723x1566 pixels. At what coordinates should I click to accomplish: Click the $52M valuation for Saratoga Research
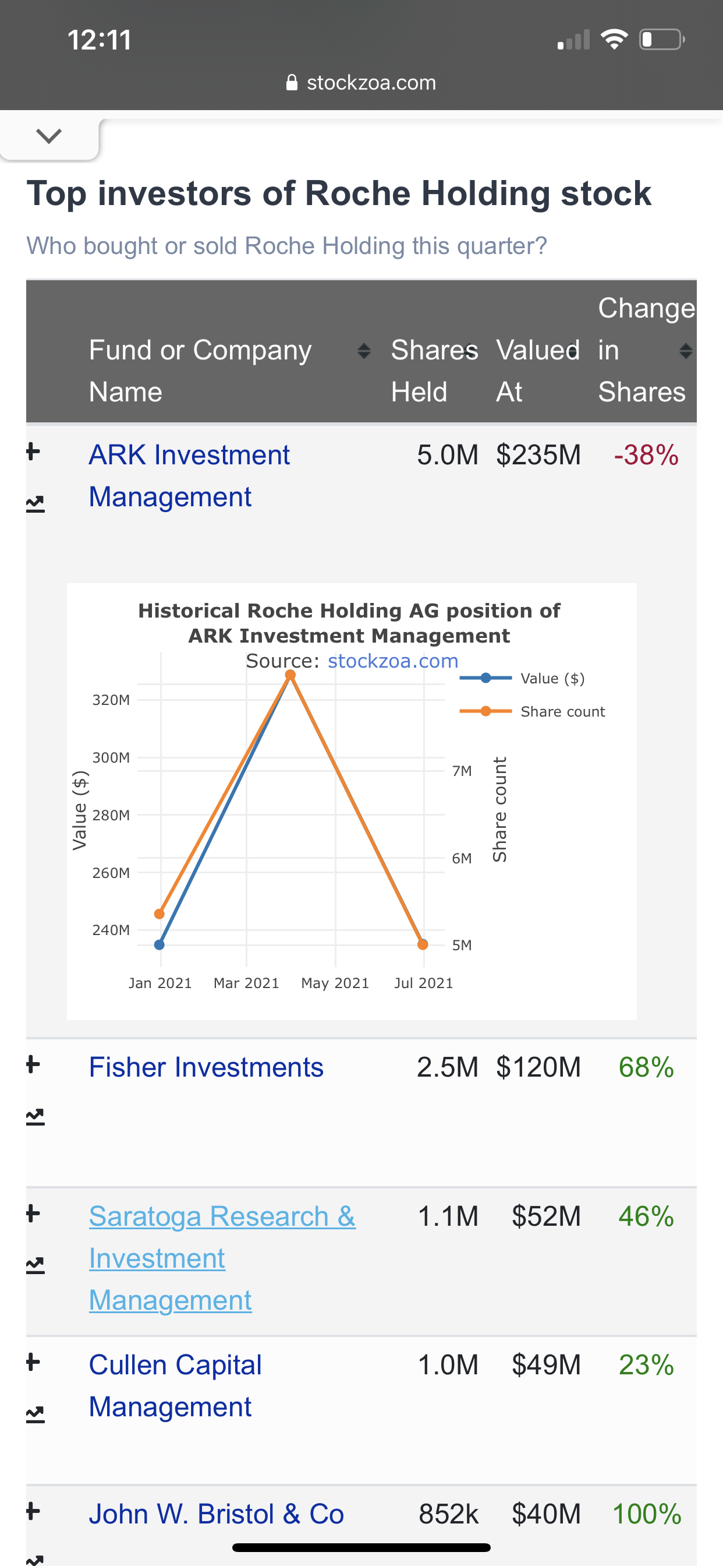546,1216
